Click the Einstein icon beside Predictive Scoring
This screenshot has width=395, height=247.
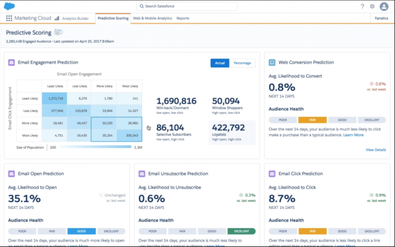[x=59, y=32]
